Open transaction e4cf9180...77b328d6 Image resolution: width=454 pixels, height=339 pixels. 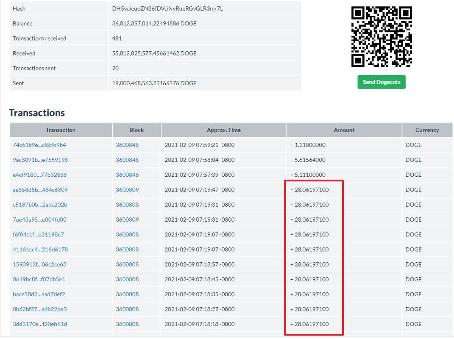[x=40, y=175]
